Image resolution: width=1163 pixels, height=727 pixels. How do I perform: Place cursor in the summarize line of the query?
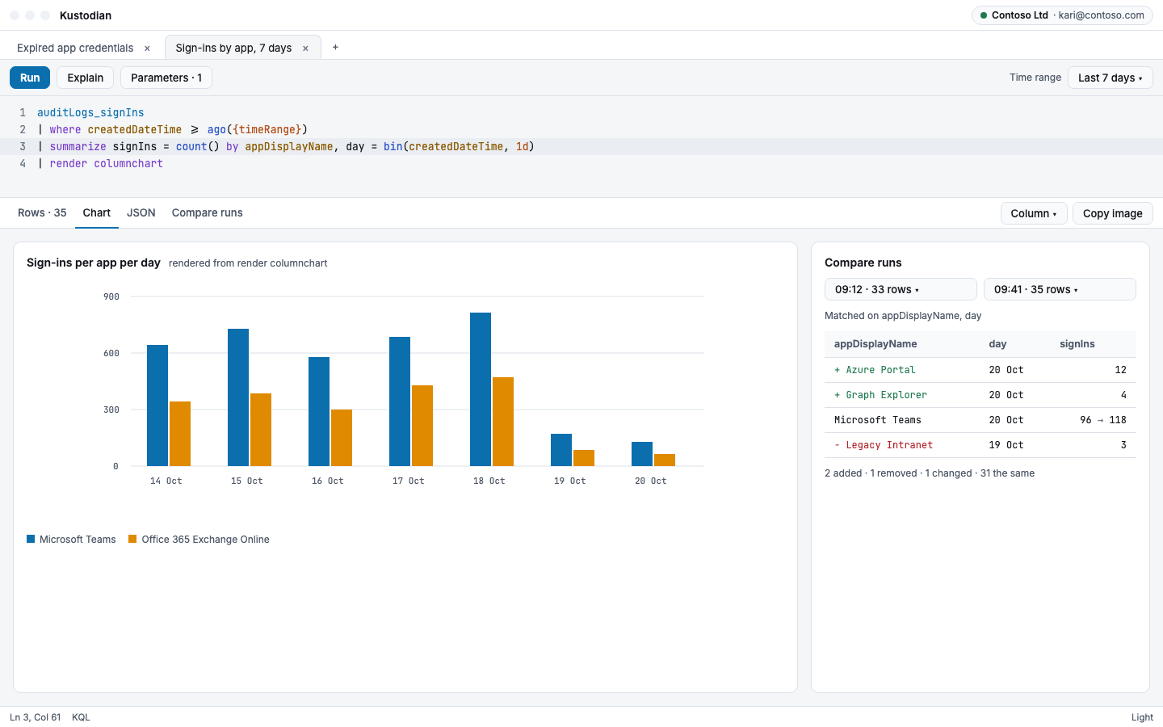581,146
